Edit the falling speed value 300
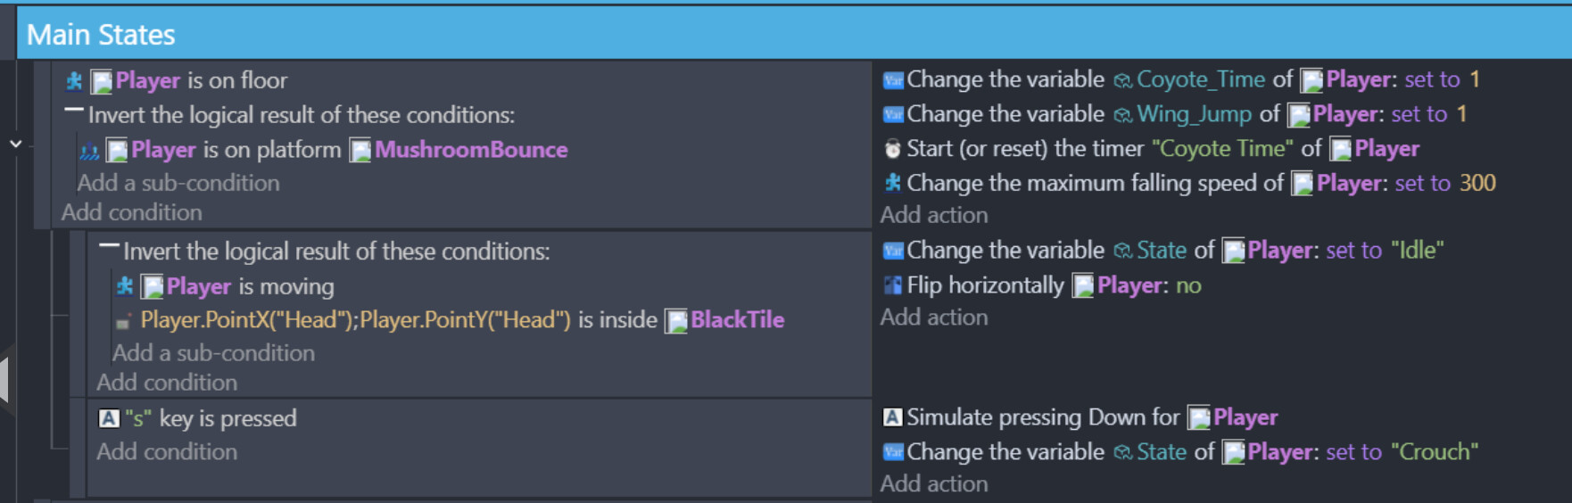 tap(1477, 183)
